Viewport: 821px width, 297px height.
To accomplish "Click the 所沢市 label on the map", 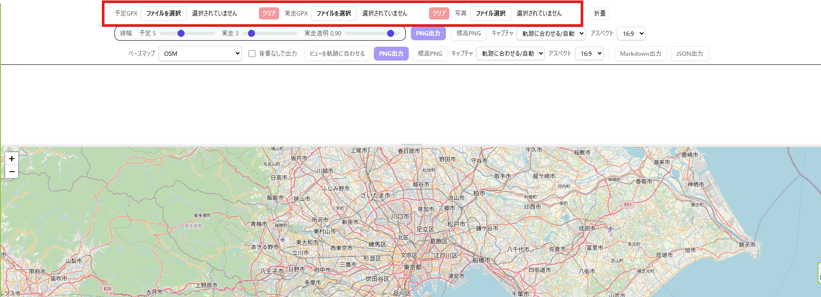I will tap(320, 220).
